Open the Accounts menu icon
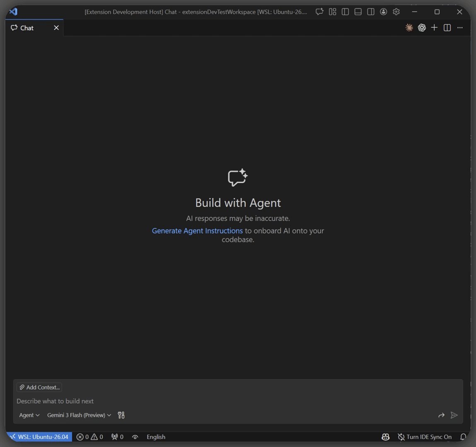The image size is (476, 447). (x=383, y=12)
